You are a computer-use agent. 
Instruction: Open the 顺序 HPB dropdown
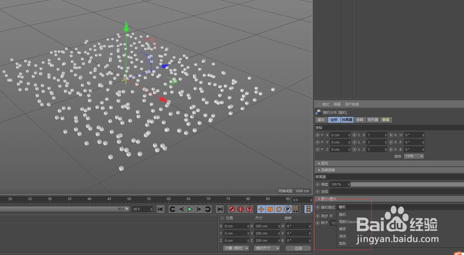click(x=414, y=156)
